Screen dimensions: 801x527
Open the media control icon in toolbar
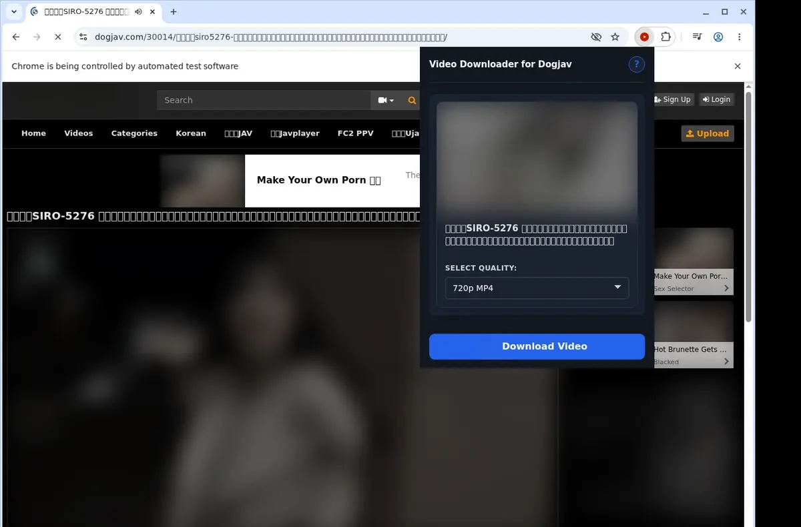point(697,37)
